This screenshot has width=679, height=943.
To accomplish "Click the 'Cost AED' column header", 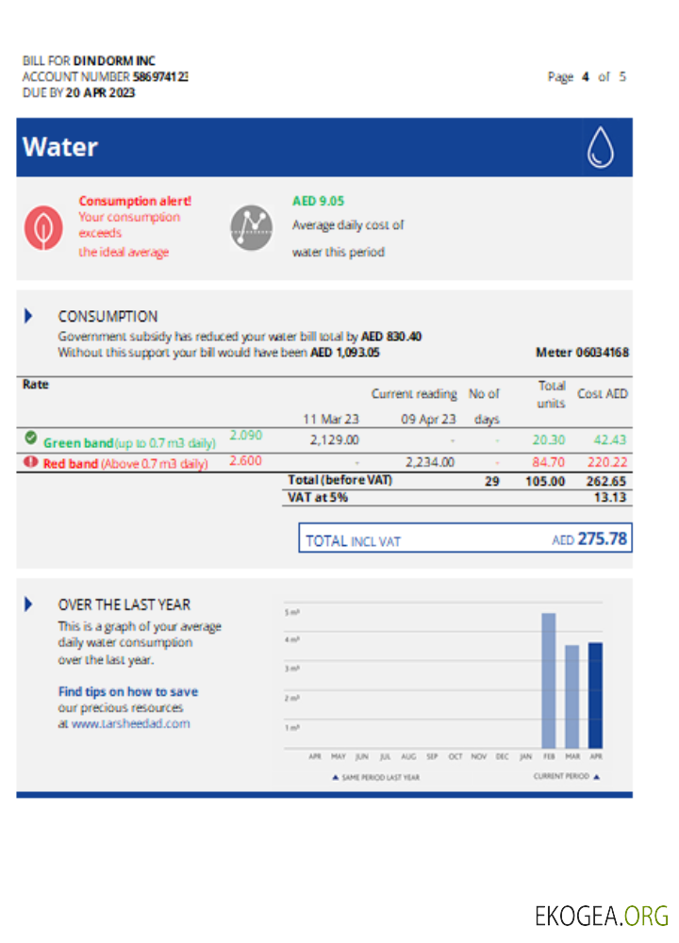I will (602, 394).
